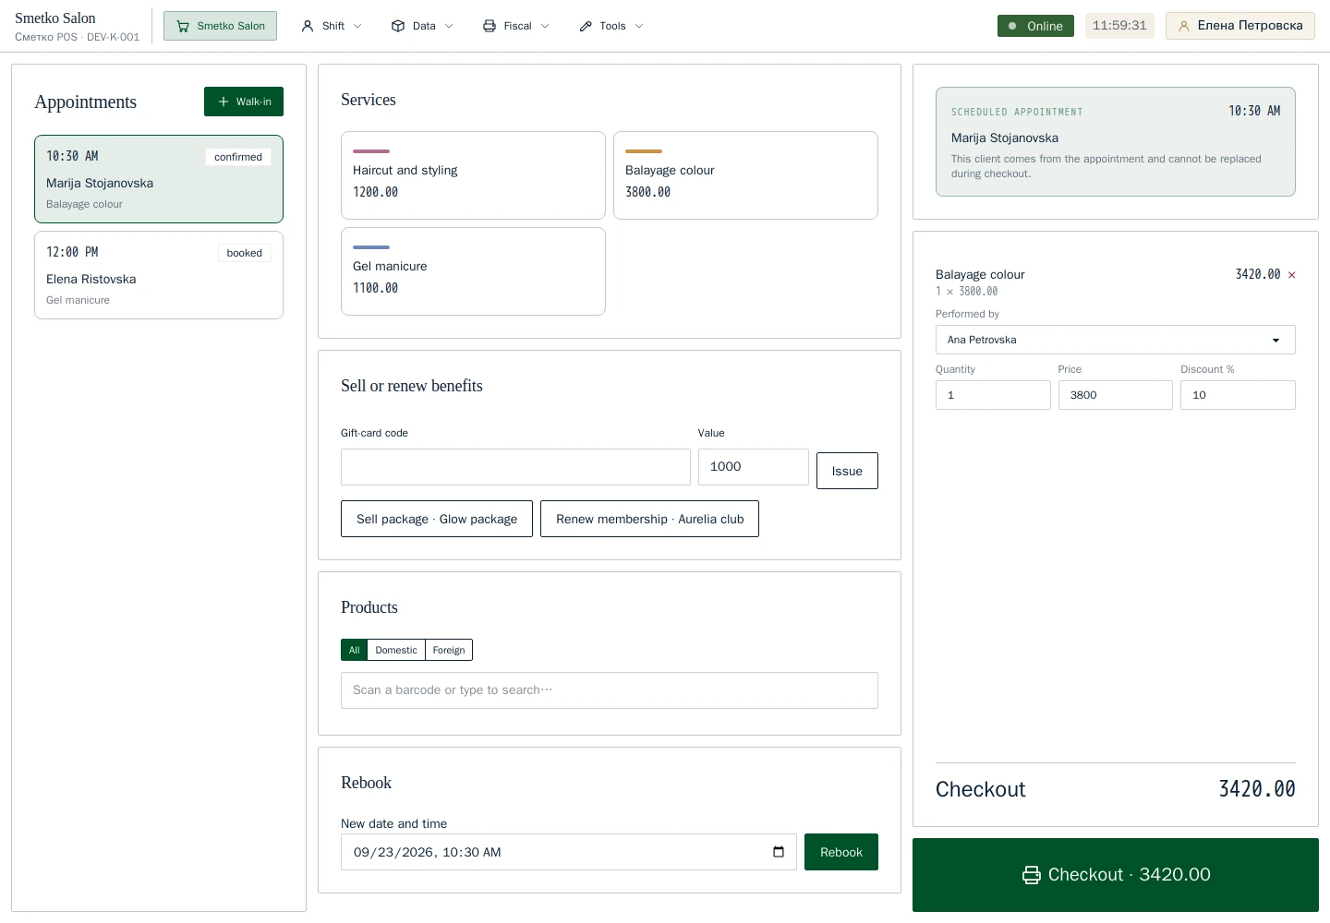
Task: Expand the Tools menu chevron
Action: [x=639, y=26]
